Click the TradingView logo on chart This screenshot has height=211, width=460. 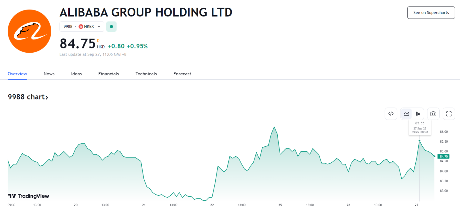pyautogui.click(x=28, y=196)
